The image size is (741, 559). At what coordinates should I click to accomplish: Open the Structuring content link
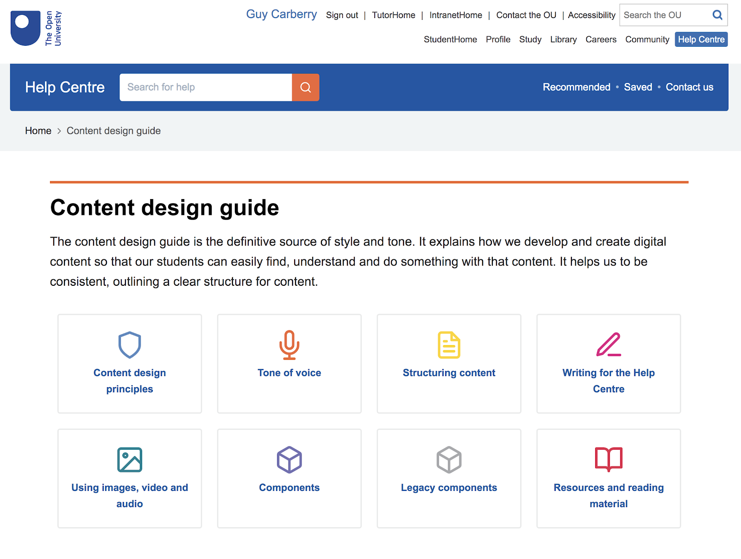[449, 373]
